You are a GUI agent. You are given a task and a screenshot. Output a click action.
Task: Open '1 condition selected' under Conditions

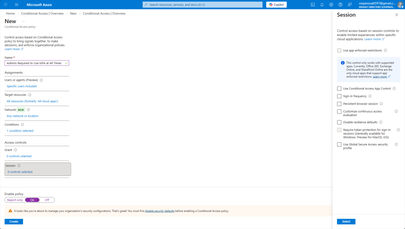click(20, 131)
